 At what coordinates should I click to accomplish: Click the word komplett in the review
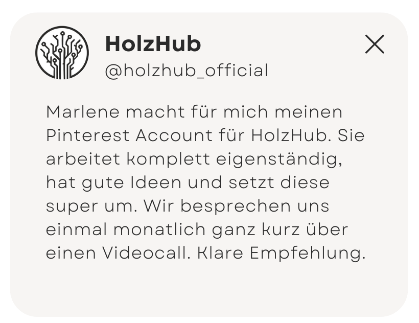click(x=168, y=160)
